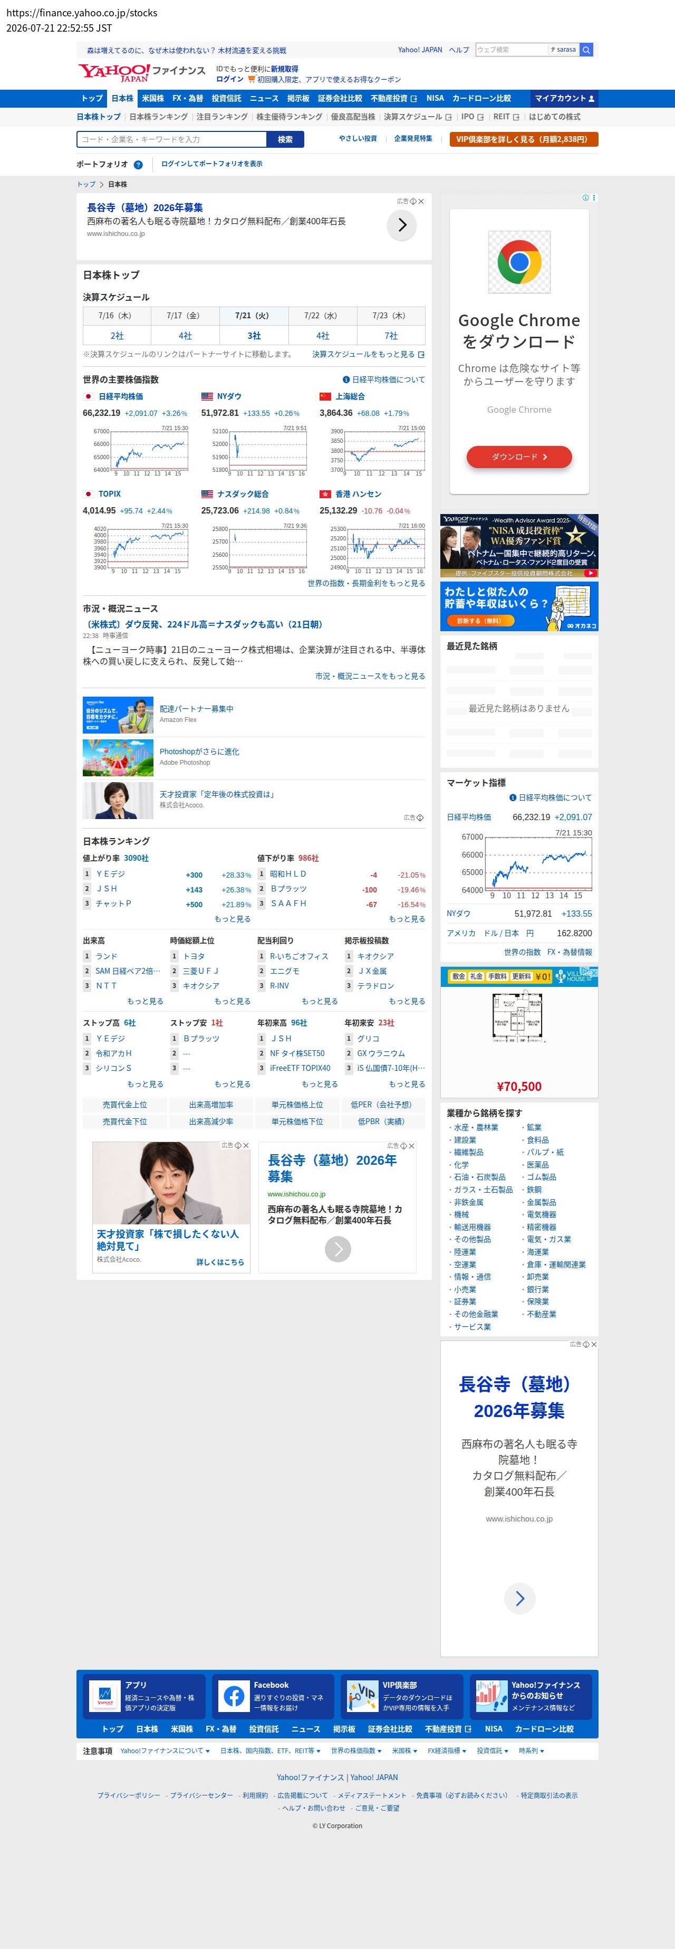This screenshot has height=1949, width=675.
Task: Click the 検索 stock search button
Action: coord(285,139)
